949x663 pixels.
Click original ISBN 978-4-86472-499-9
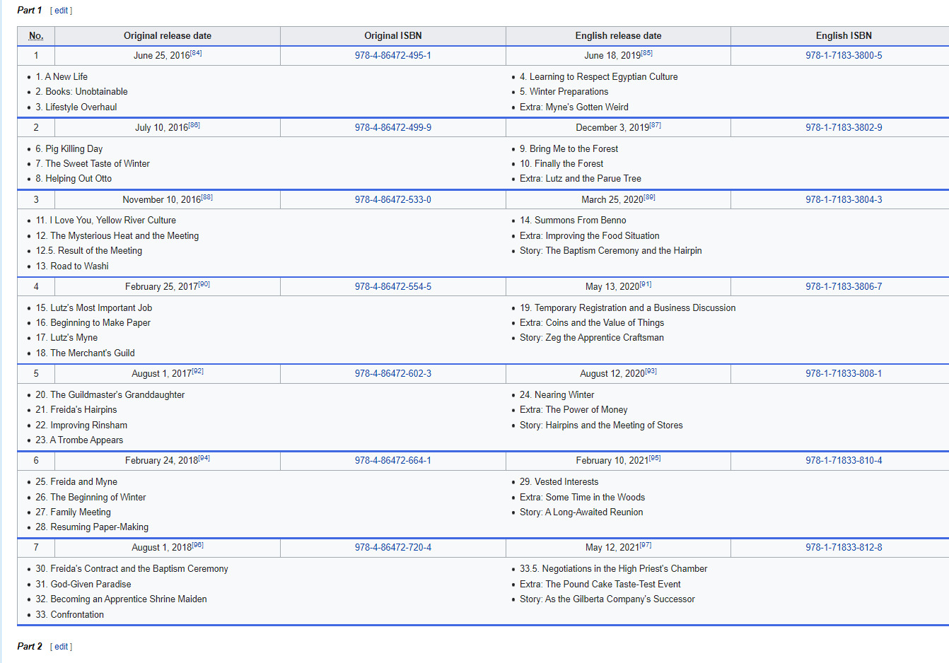(392, 128)
